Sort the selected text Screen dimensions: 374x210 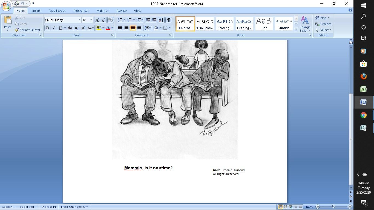tap(161, 20)
